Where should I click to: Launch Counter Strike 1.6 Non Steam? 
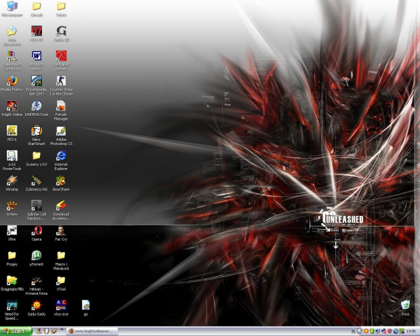(x=62, y=86)
